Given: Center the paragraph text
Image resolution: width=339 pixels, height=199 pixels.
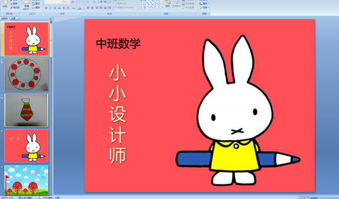Looking at the screenshot, I should pyautogui.click(x=92, y=8).
